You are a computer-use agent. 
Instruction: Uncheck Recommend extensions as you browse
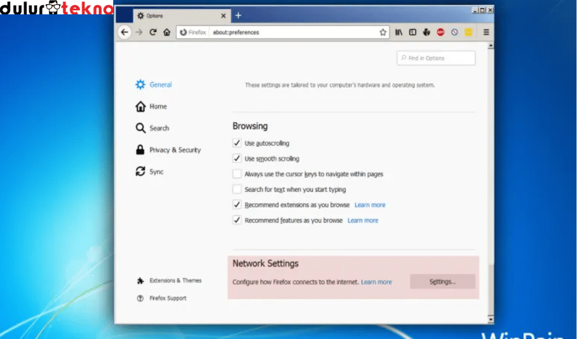tap(237, 205)
